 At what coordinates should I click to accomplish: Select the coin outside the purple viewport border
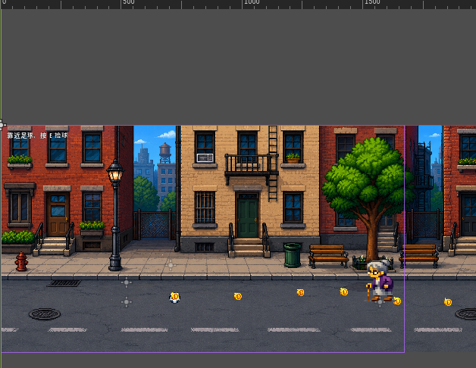tap(448, 302)
